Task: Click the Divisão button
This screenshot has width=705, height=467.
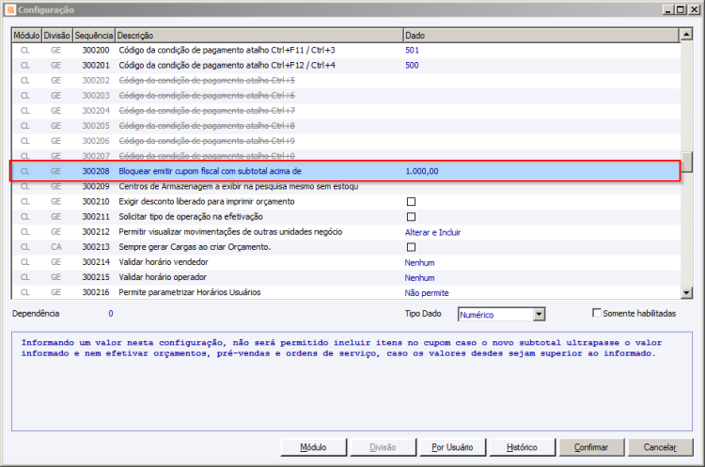Action: [384, 447]
